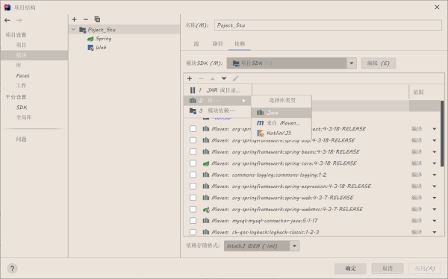Viewport: 448px width, 279px height.
Task: Click the 确定 button
Action: [351, 269]
